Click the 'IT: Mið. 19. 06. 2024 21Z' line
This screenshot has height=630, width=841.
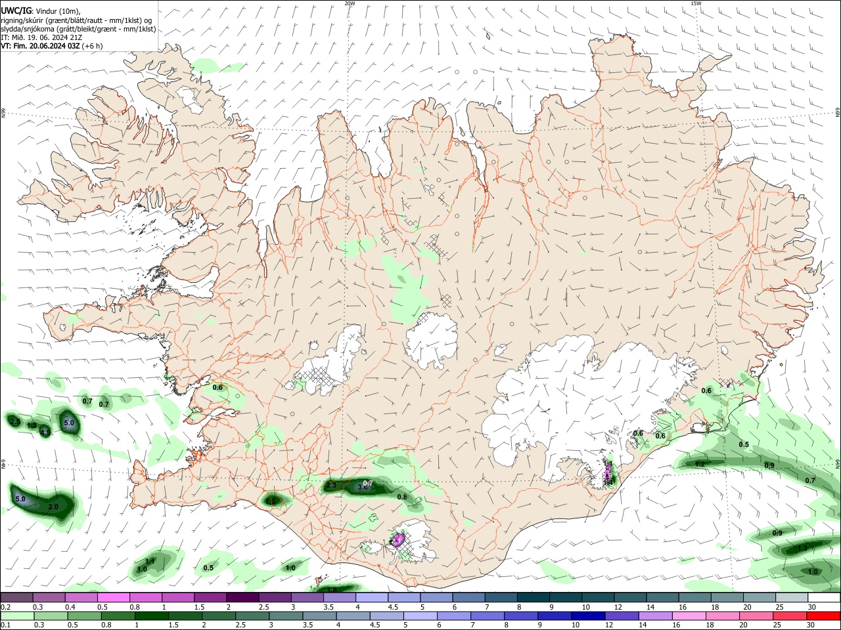coord(41,37)
